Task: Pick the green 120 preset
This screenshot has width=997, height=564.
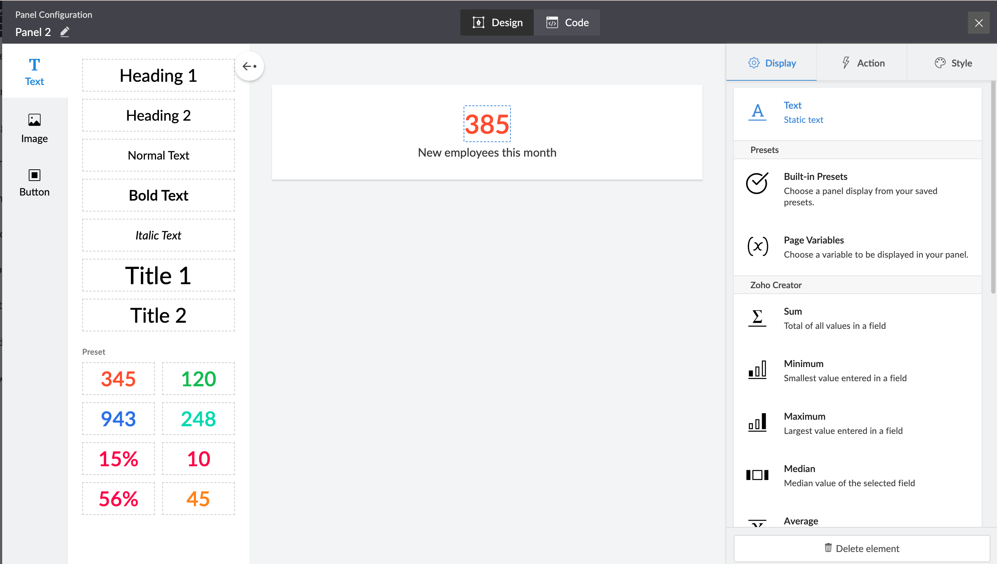Action: (198, 379)
